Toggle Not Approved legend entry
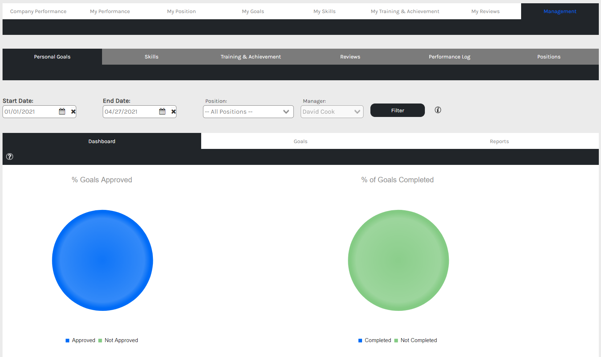601x357 pixels. (x=118, y=340)
